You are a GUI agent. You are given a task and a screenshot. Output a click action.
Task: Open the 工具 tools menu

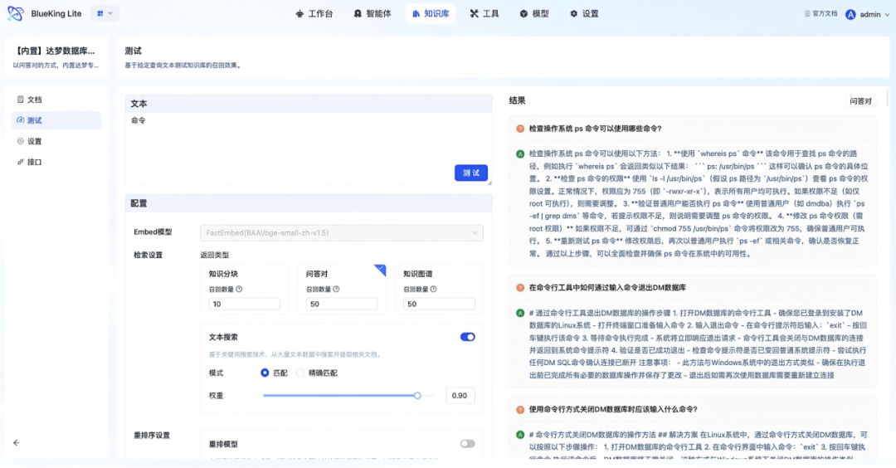click(x=485, y=14)
